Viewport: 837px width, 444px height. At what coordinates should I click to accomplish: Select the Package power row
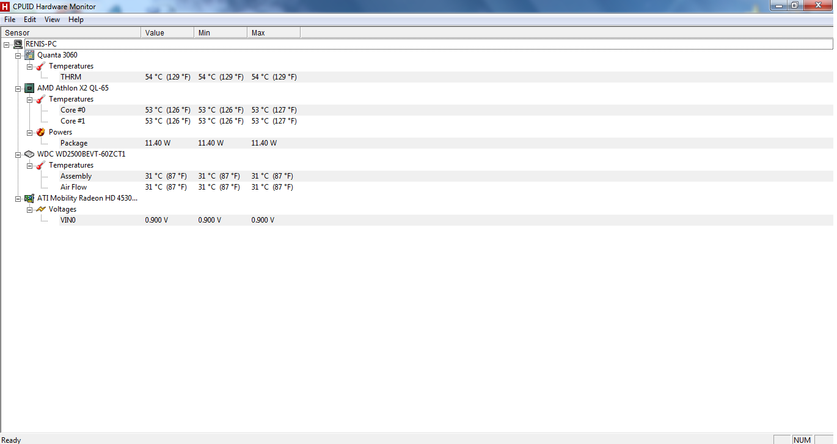tap(446, 143)
